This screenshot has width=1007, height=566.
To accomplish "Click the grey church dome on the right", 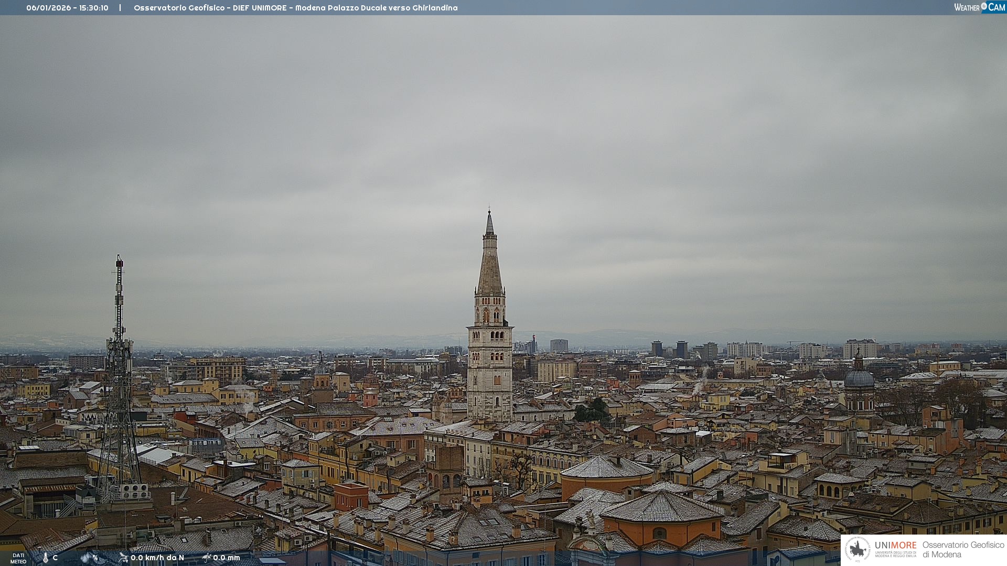I will pos(859,378).
